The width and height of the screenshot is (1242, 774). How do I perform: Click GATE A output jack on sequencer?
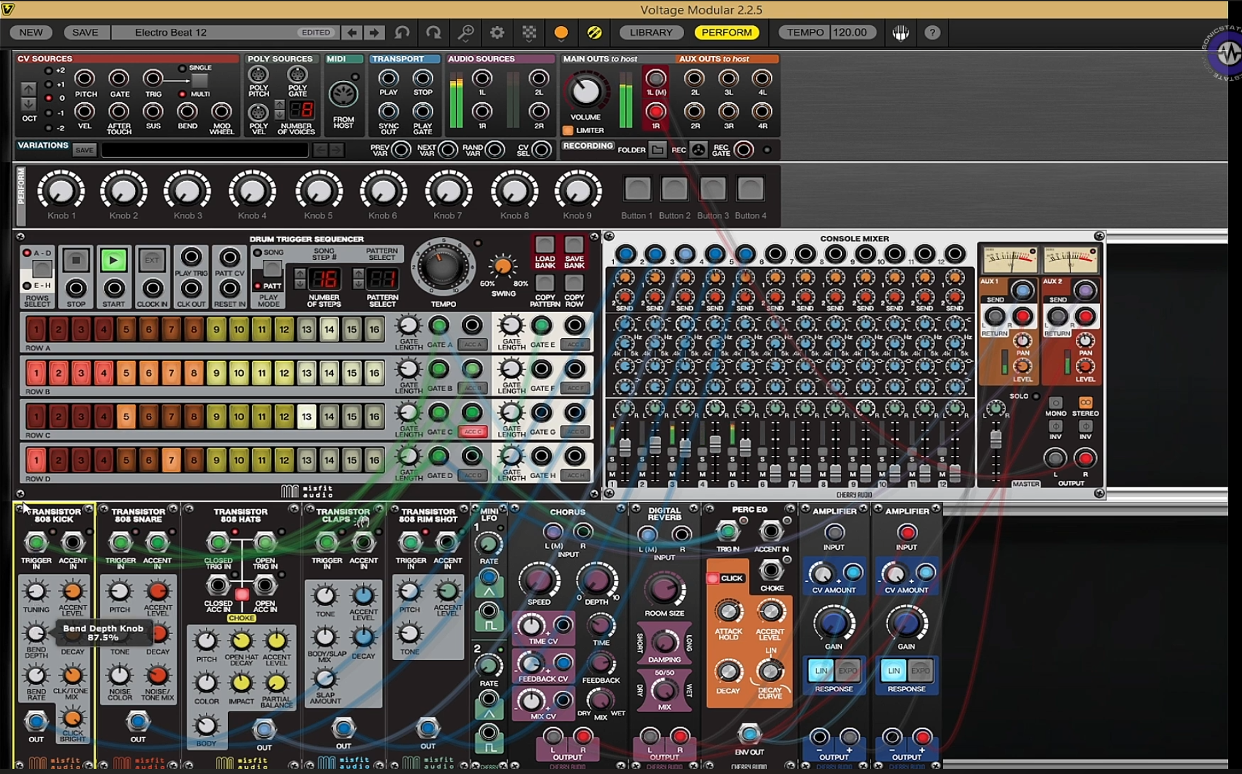pyautogui.click(x=439, y=325)
